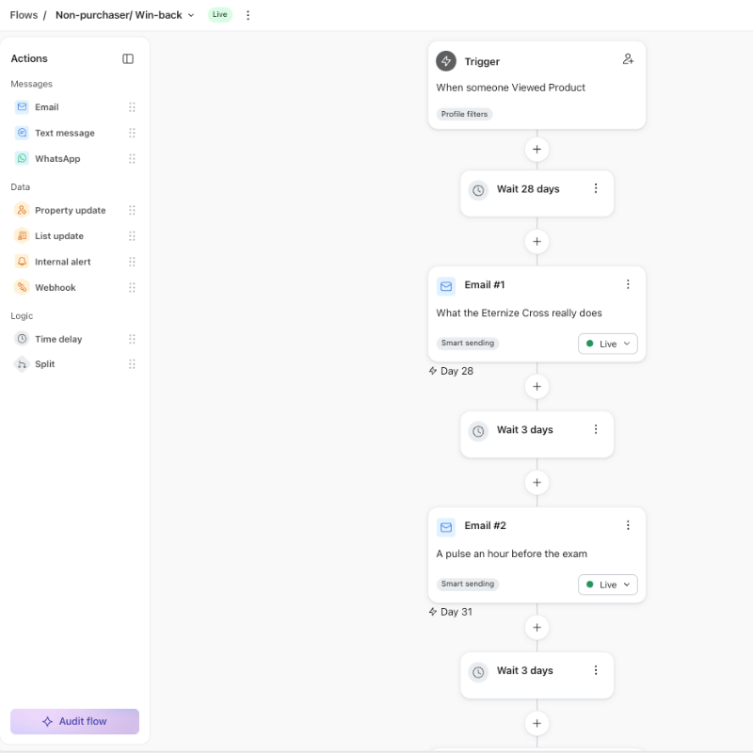Click the 'Day 28' timing label
753x753 pixels.
457,371
